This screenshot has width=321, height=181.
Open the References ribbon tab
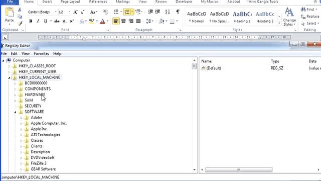pos(98,2)
